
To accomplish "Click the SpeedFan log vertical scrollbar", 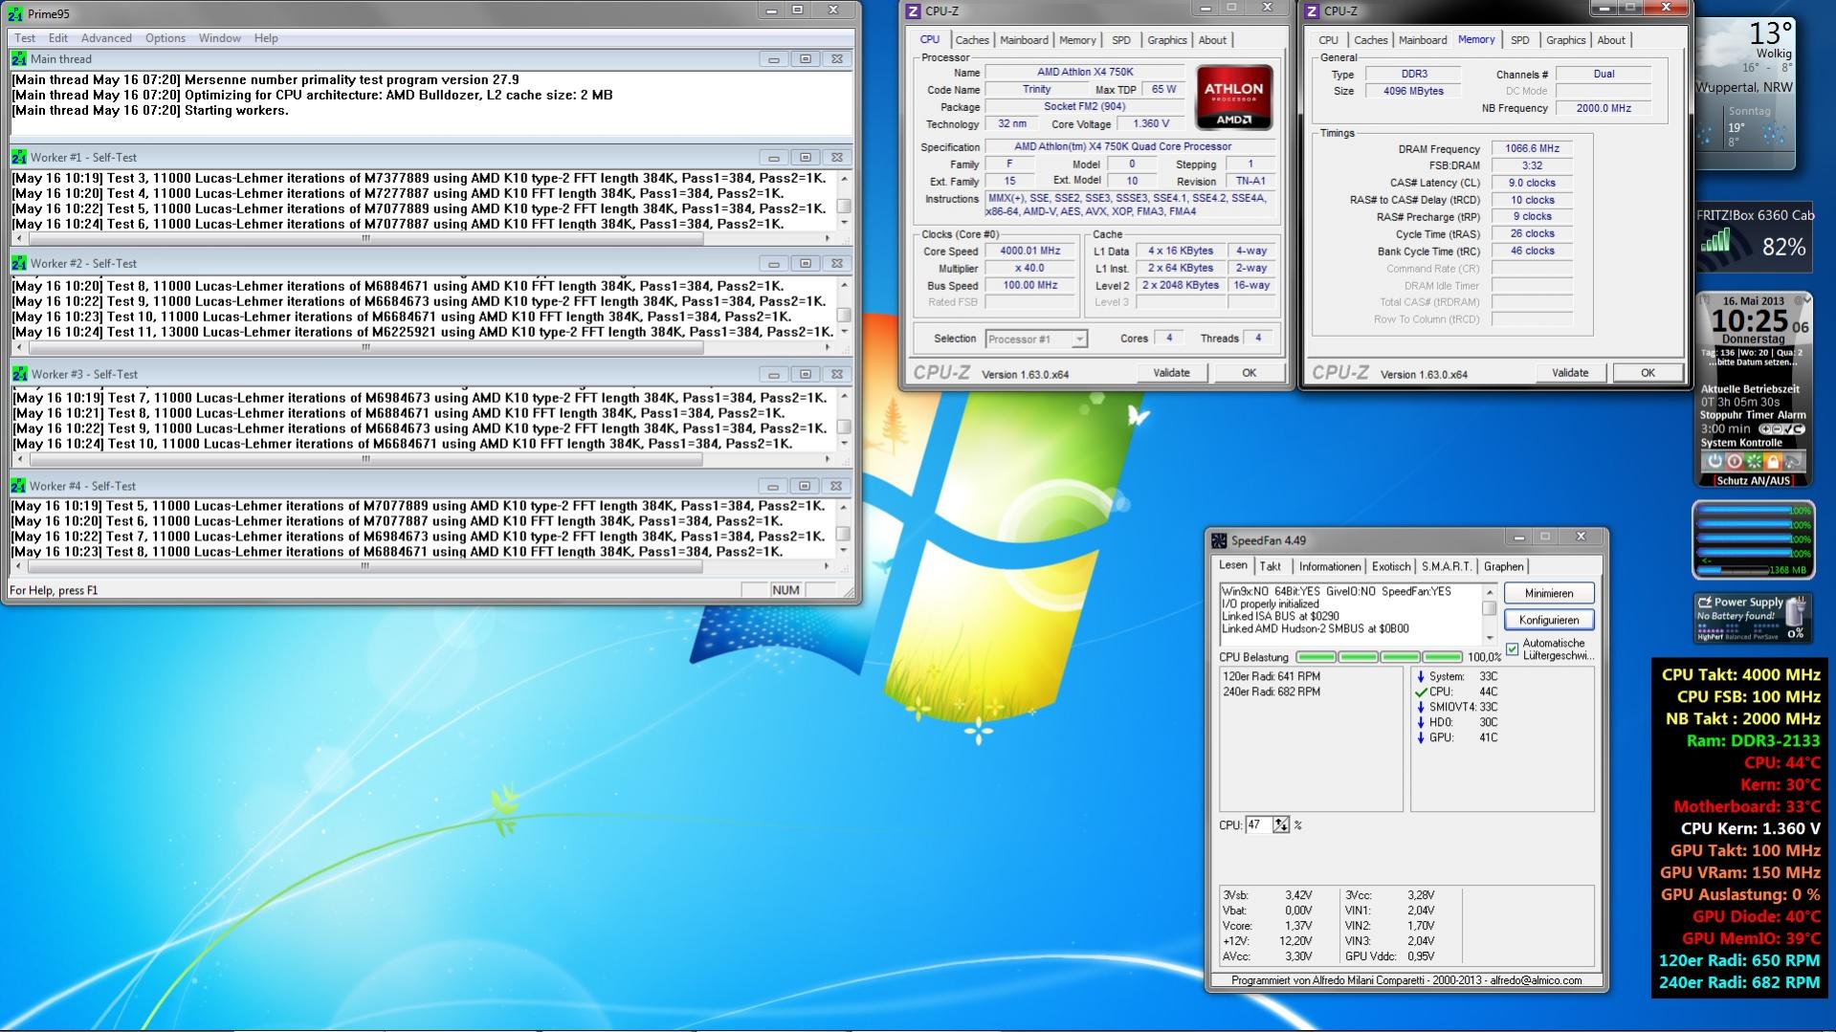I will 1489,614.
